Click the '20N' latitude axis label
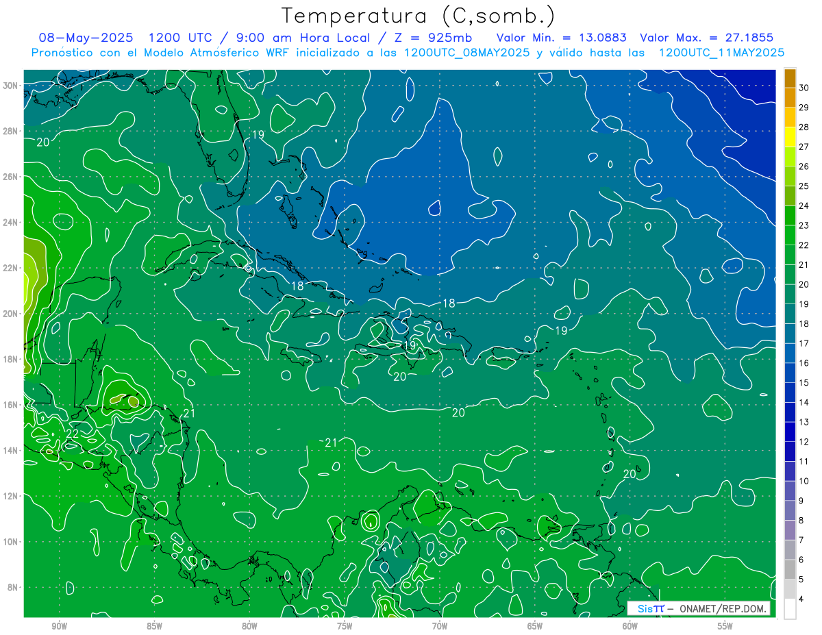822x635 pixels. 10,314
